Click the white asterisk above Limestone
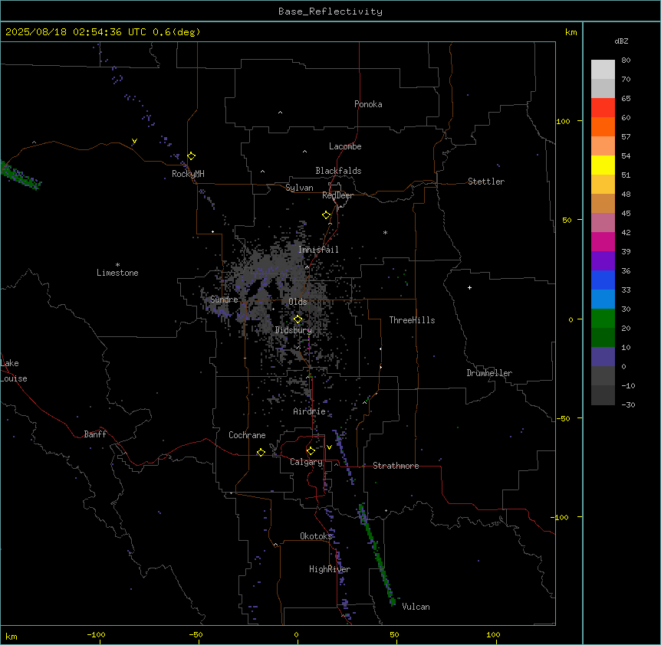661x645 pixels. [117, 265]
